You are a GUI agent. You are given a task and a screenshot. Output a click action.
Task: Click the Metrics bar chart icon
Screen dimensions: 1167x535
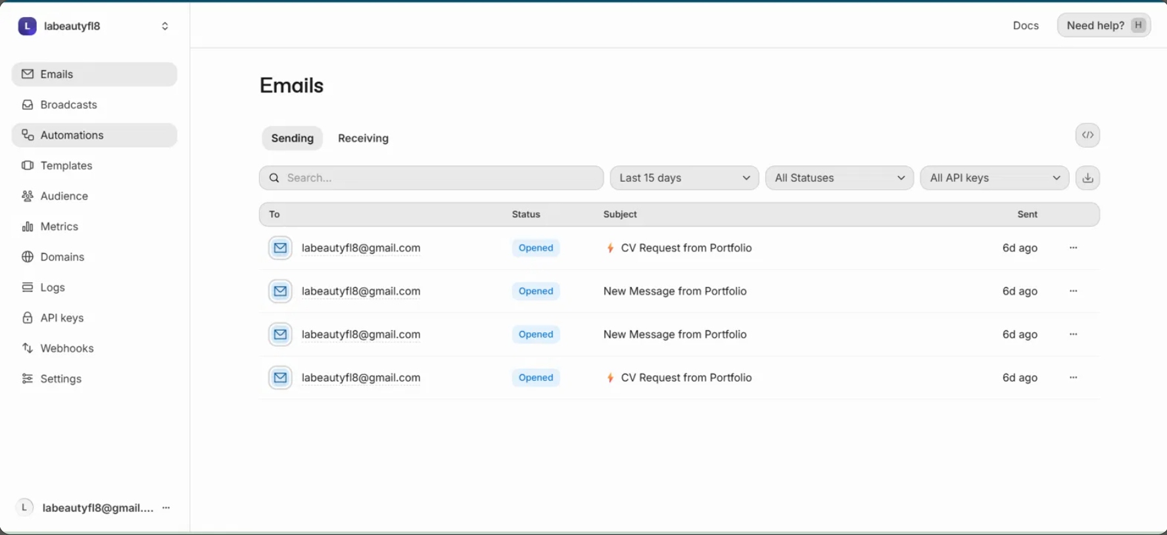pyautogui.click(x=28, y=226)
